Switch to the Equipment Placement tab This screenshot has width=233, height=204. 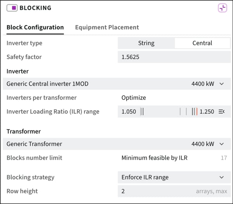(107, 27)
